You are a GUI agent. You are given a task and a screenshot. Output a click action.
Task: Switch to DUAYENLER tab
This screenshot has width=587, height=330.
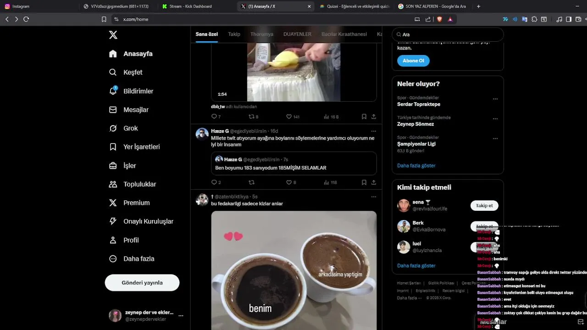297,34
